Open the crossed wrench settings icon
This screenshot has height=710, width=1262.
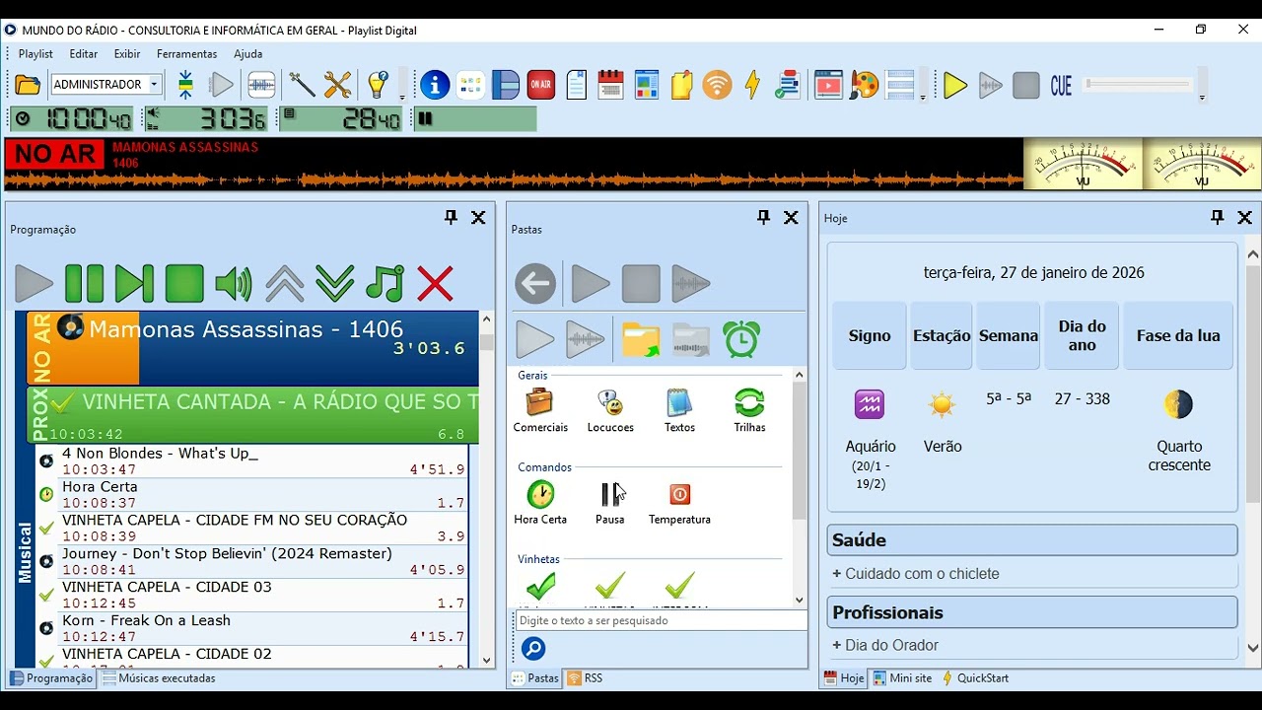338,85
